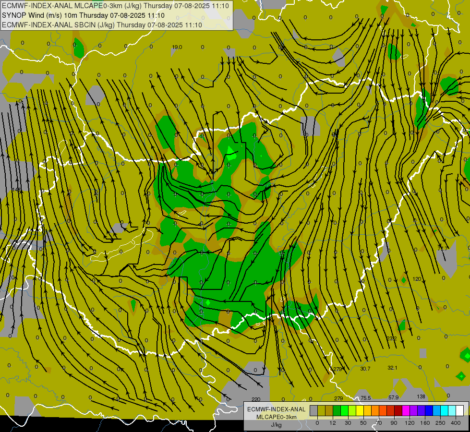The height and width of the screenshot is (432, 470).
Task: Click the 138 value on the map
Action: tap(421, 396)
